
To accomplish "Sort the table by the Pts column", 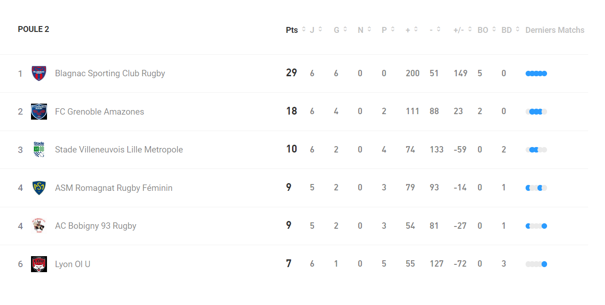I will tap(296, 30).
